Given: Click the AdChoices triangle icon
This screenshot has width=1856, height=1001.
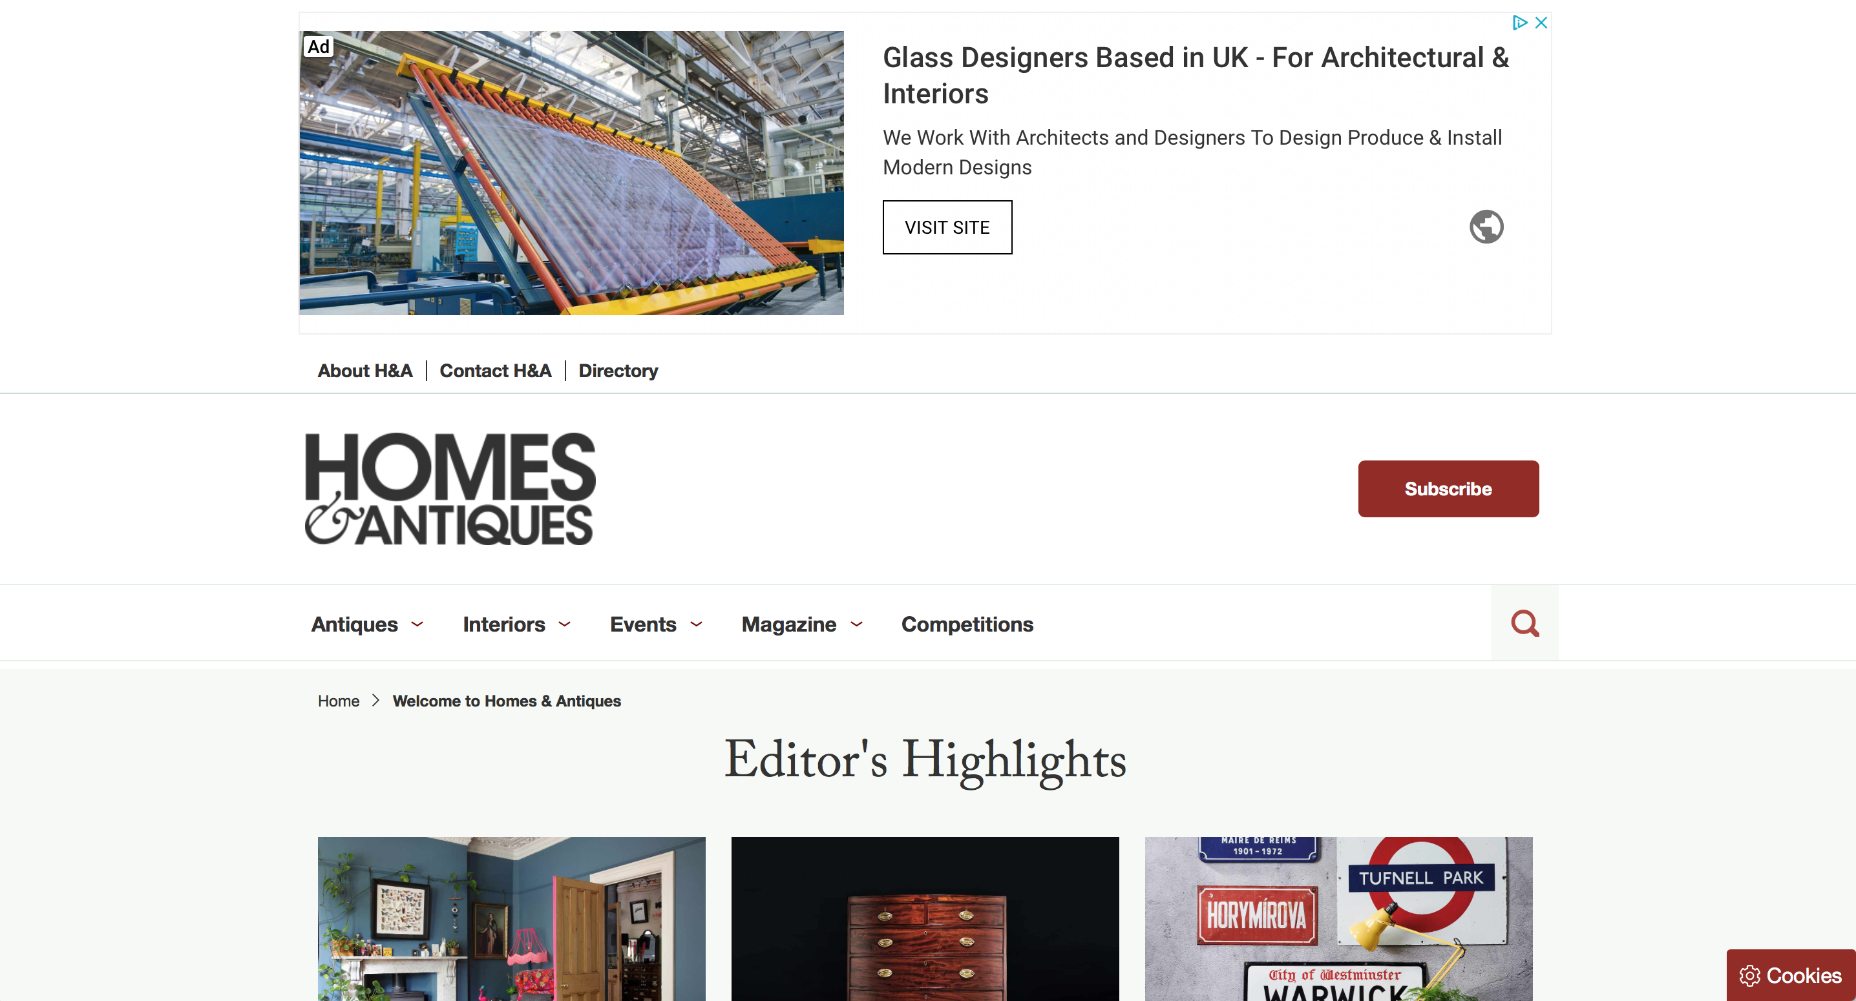Looking at the screenshot, I should tap(1519, 23).
